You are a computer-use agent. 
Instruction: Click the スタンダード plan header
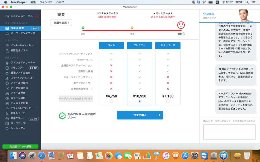point(168,45)
